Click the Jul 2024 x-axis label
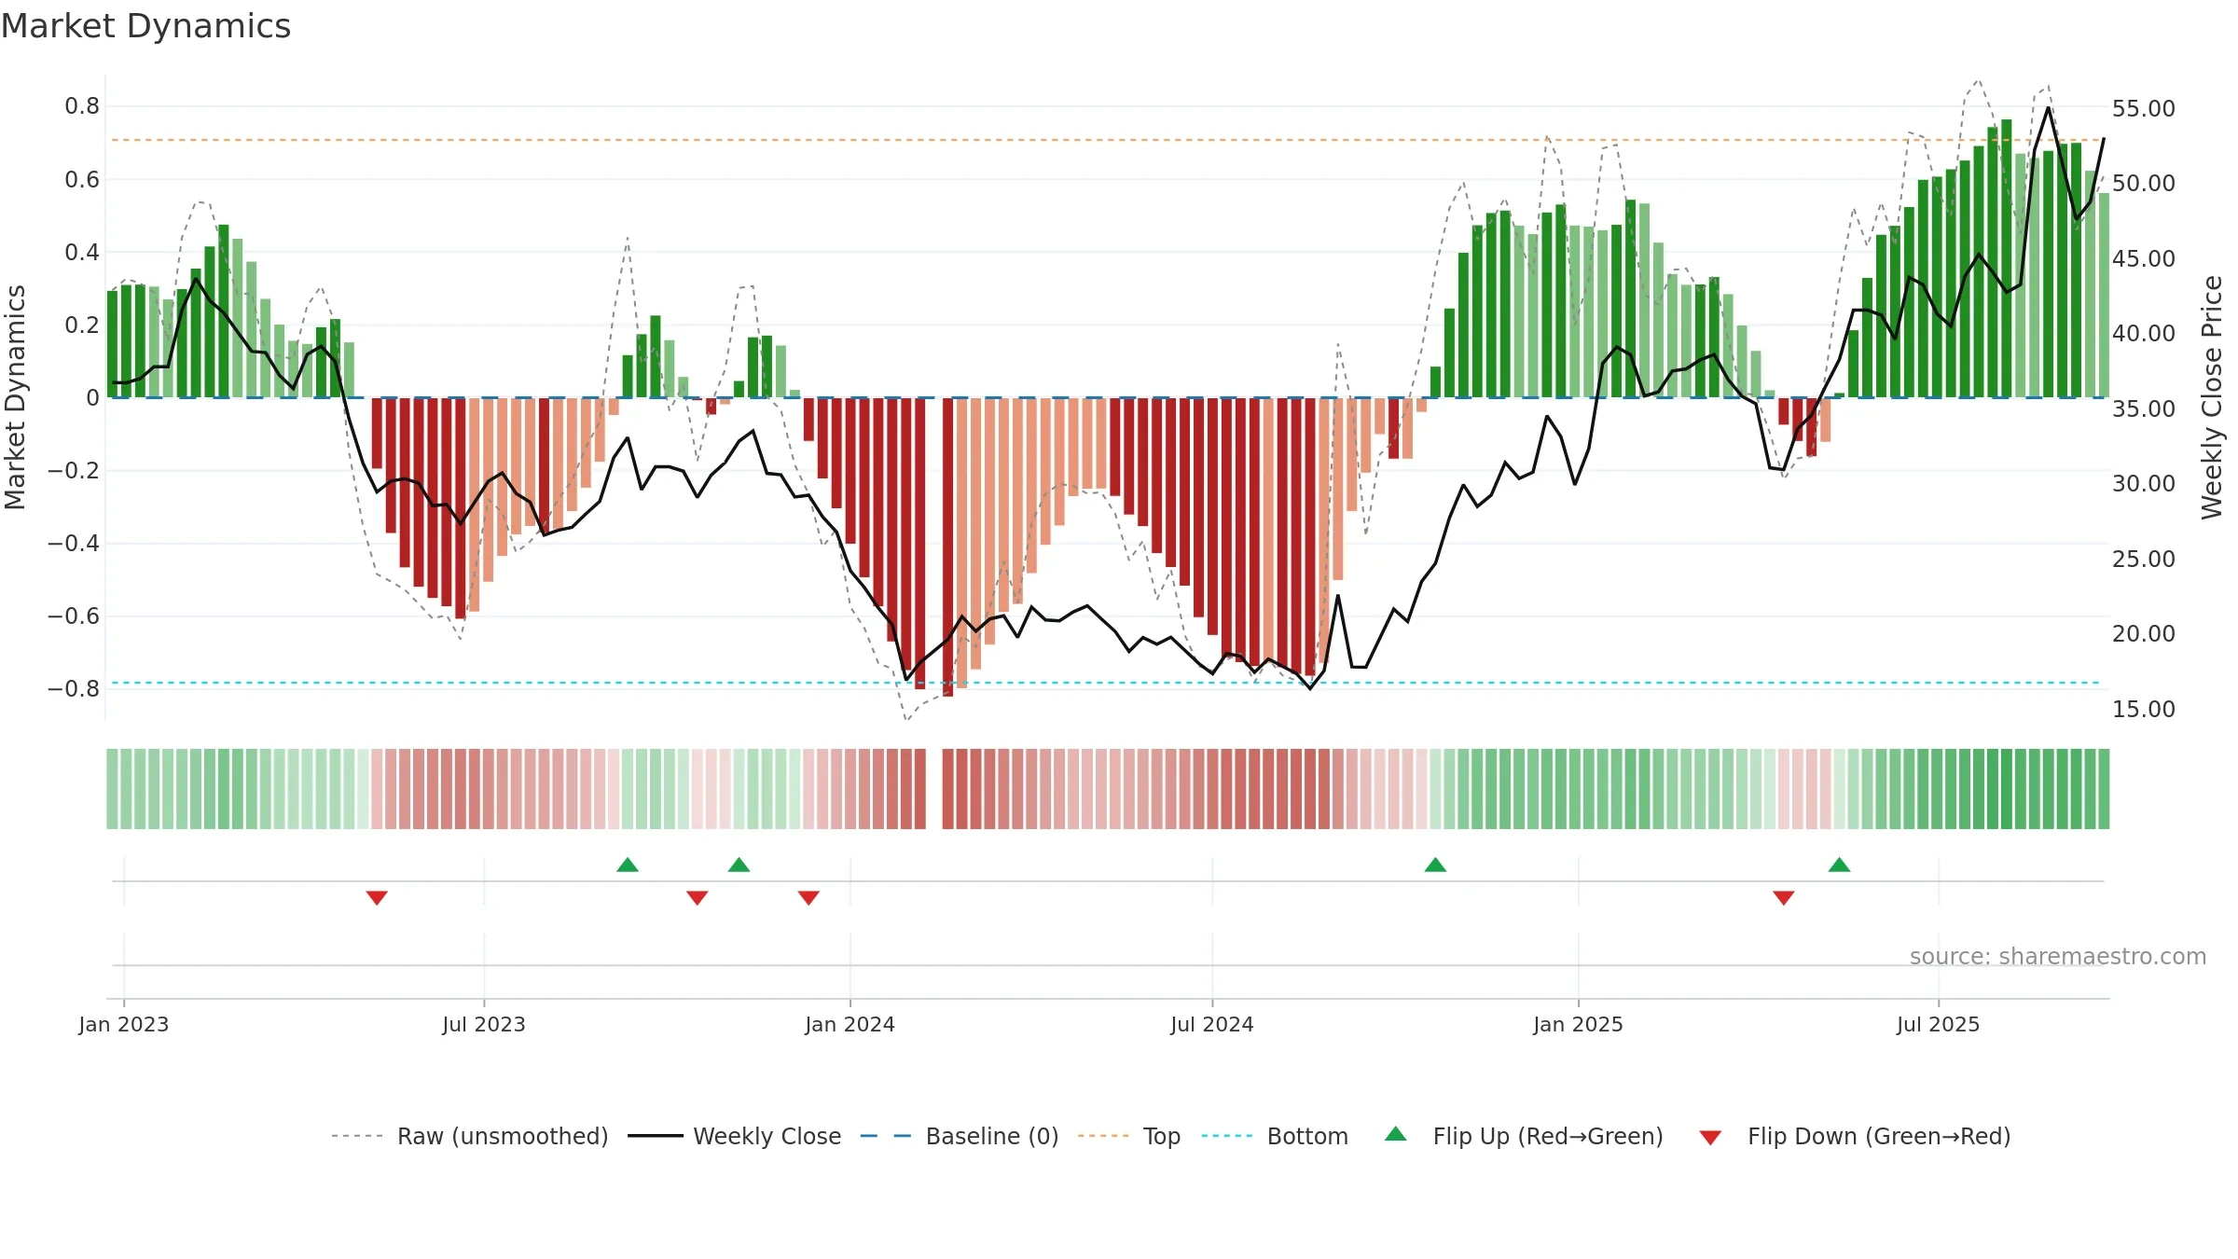Screen dimensions: 2238x1259 pos(1212,1025)
